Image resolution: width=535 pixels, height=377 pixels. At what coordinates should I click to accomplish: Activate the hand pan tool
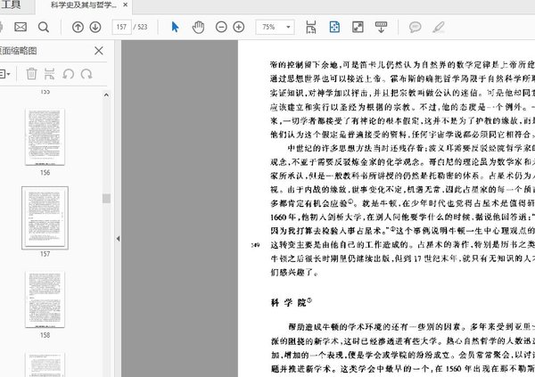pos(199,28)
